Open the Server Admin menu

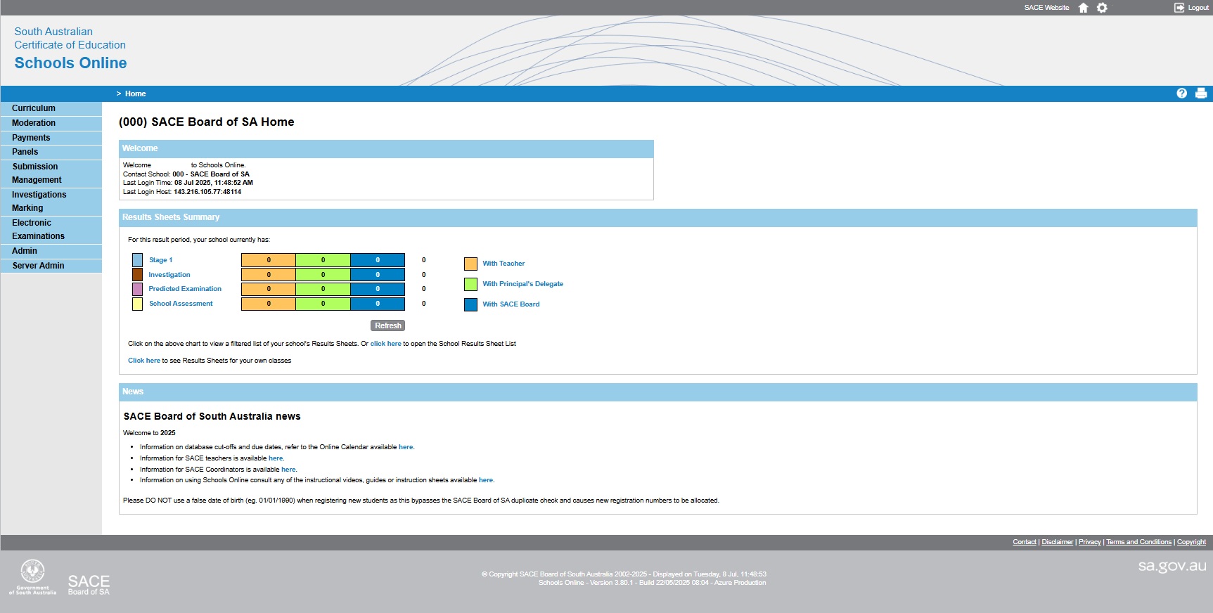click(51, 266)
